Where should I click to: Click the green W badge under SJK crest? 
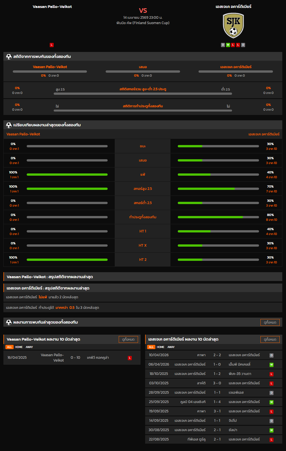tap(228, 45)
